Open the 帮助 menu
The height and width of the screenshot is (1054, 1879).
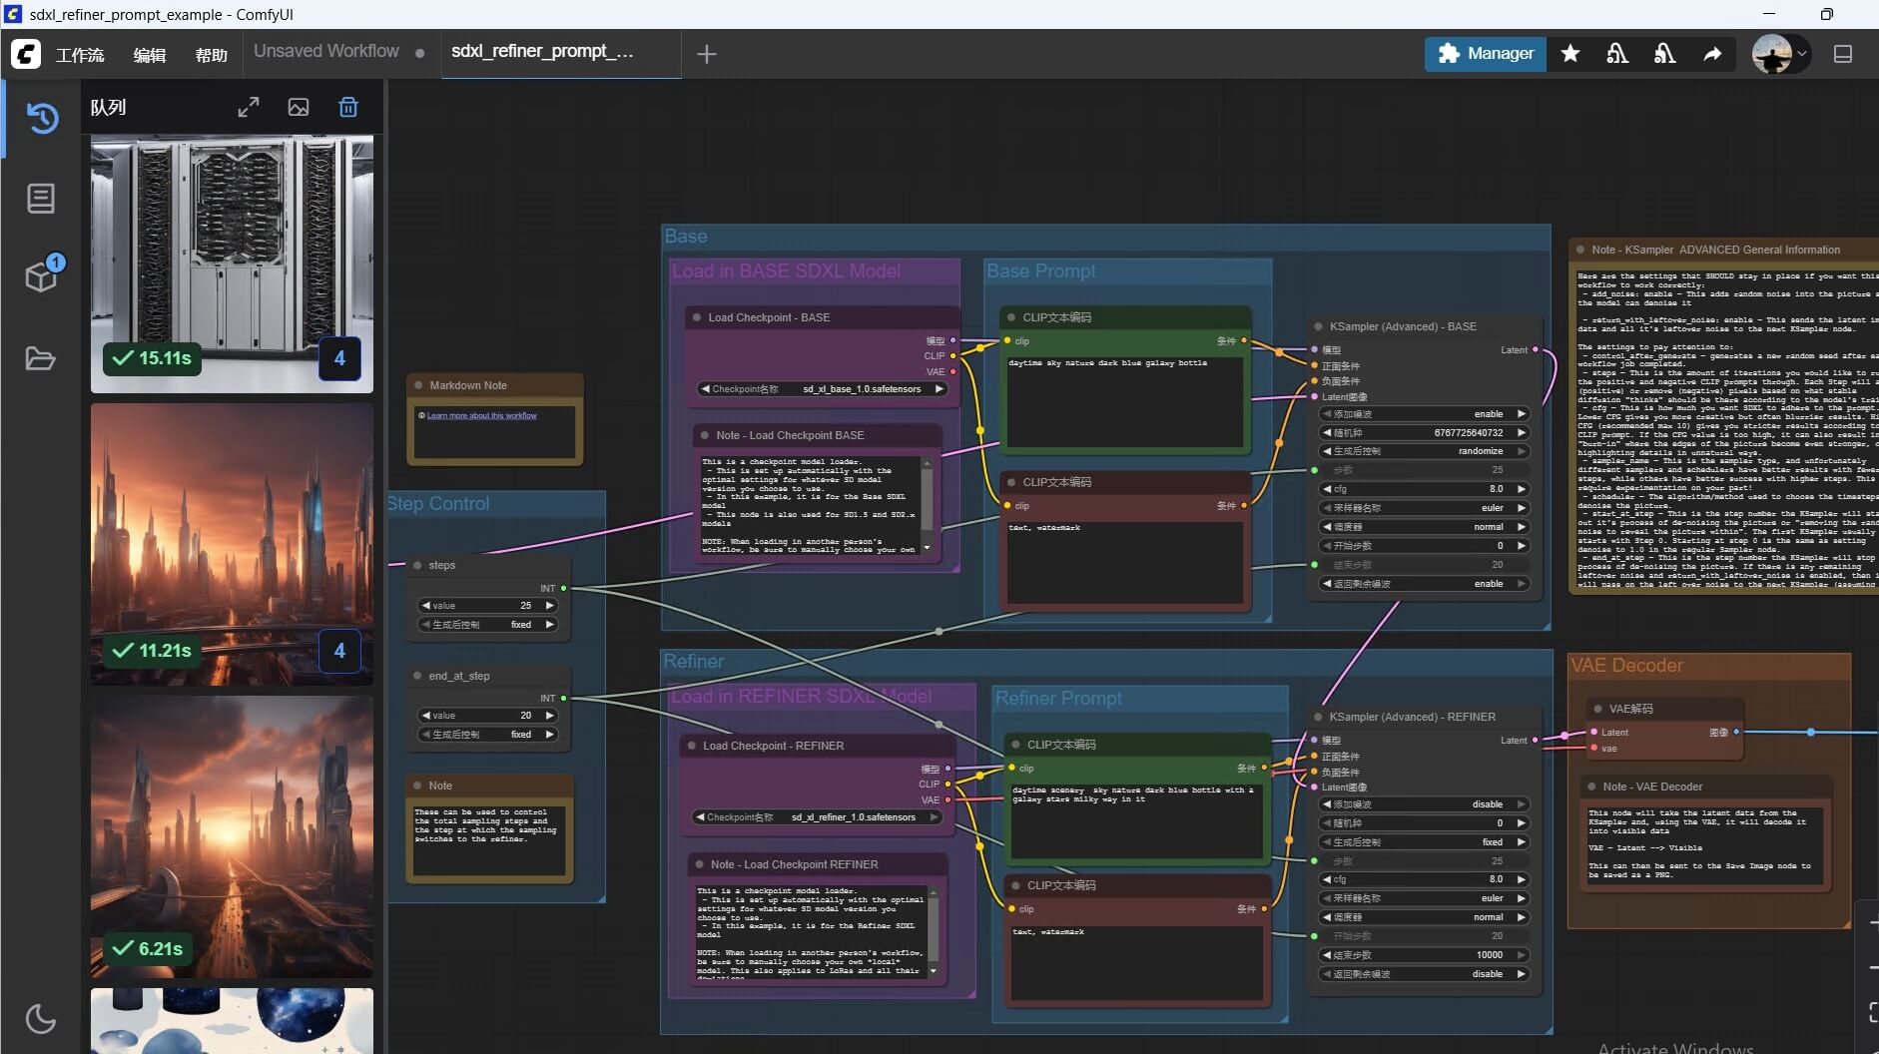click(212, 55)
